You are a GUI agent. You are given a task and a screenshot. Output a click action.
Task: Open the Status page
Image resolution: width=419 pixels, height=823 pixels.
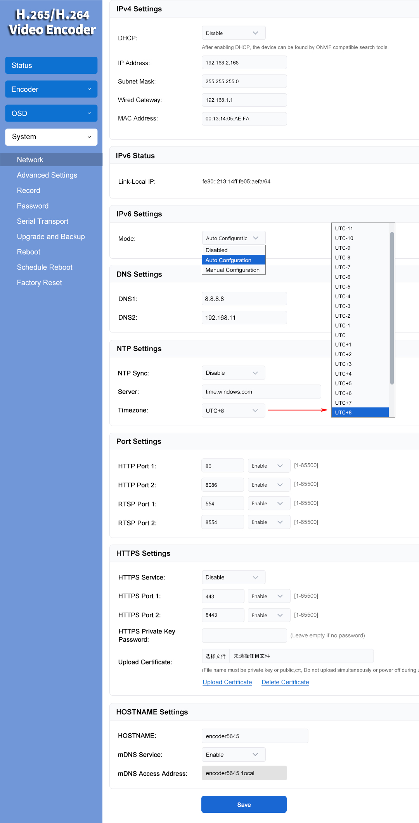51,65
